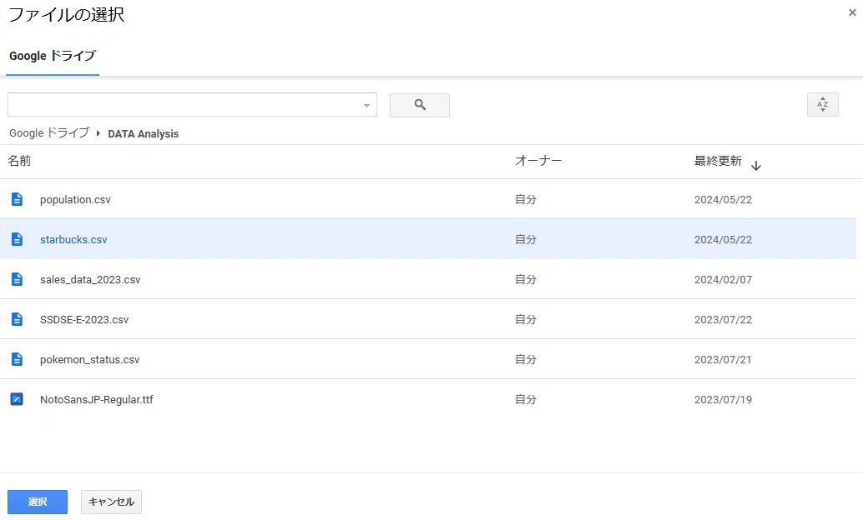Click the DATA Analysis breadcrumb folder
This screenshot has width=863, height=520.
tap(143, 133)
